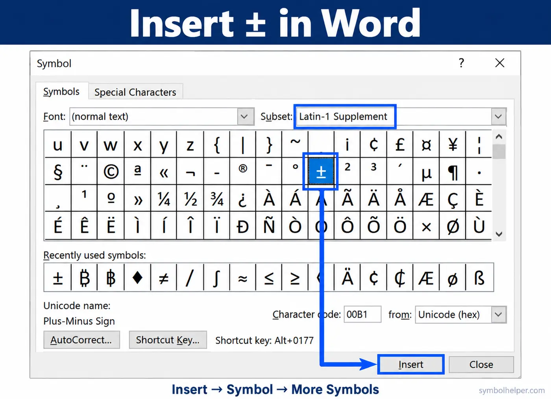Choose the one-quarter ¼ fraction
The image size is (551, 399).
(x=164, y=199)
